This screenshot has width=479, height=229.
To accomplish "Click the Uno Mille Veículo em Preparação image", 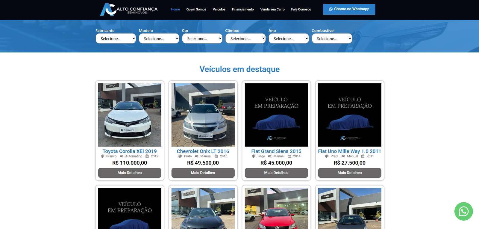I will (350, 115).
